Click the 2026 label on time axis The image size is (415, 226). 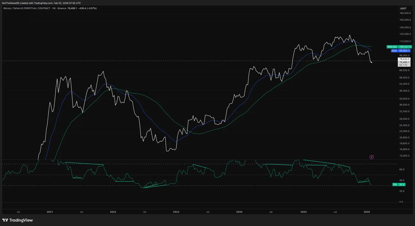click(367, 212)
